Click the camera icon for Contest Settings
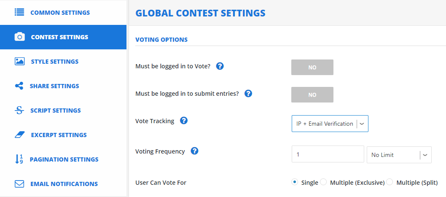 click(20, 37)
